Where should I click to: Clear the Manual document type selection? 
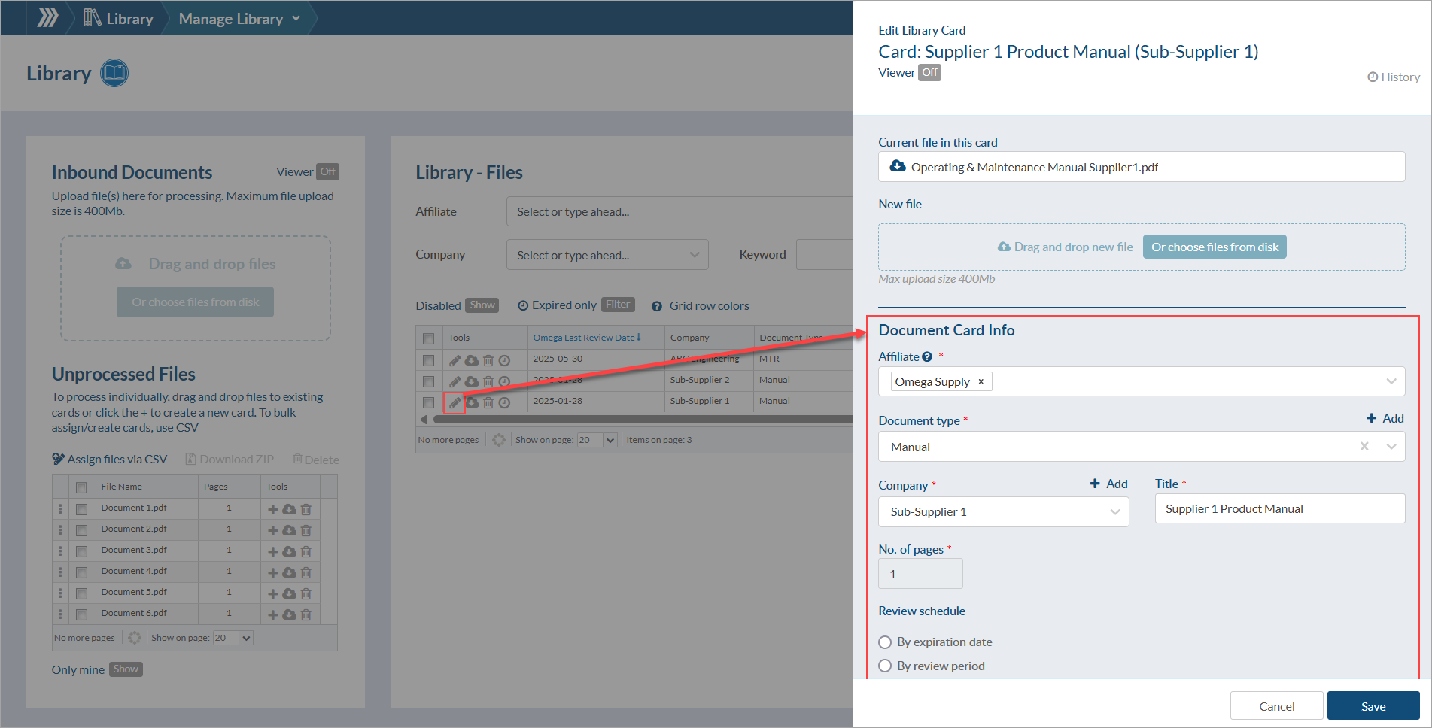pos(1364,447)
